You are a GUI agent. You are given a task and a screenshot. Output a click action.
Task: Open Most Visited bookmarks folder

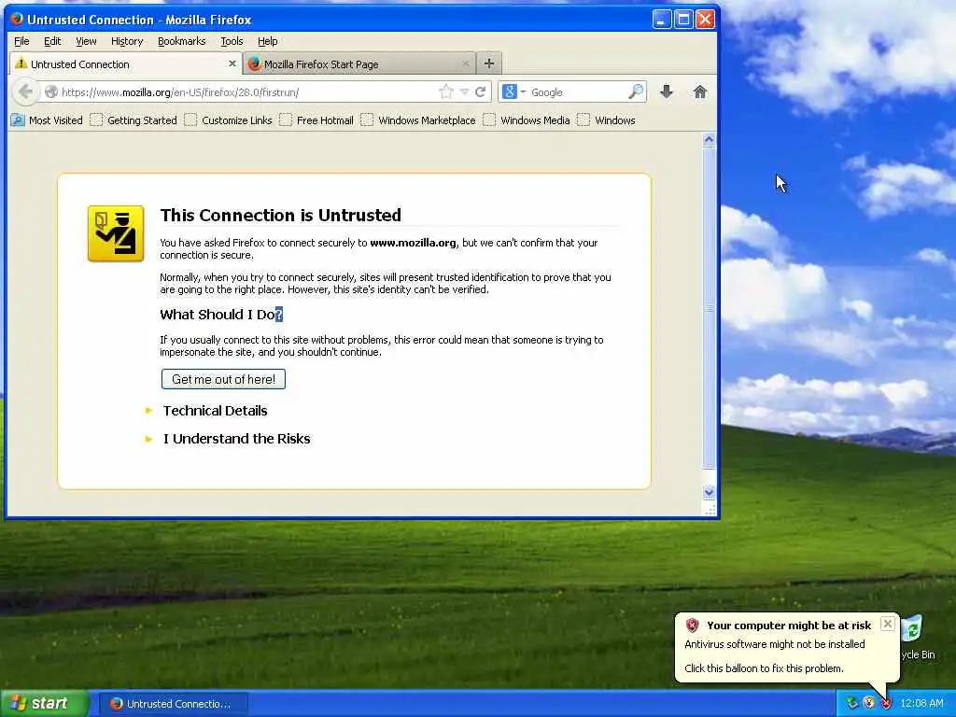click(47, 120)
